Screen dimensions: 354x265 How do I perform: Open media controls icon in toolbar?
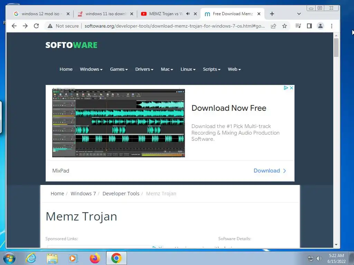click(x=298, y=26)
